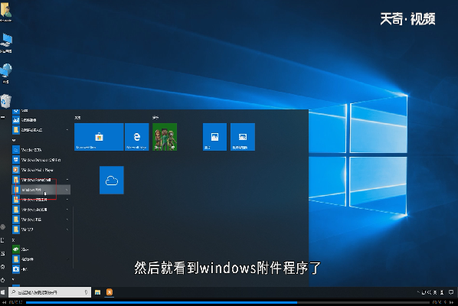Viewport: 458px width, 306px height.
Task: Open the orange app on taskbar
Action: [x=110, y=292]
